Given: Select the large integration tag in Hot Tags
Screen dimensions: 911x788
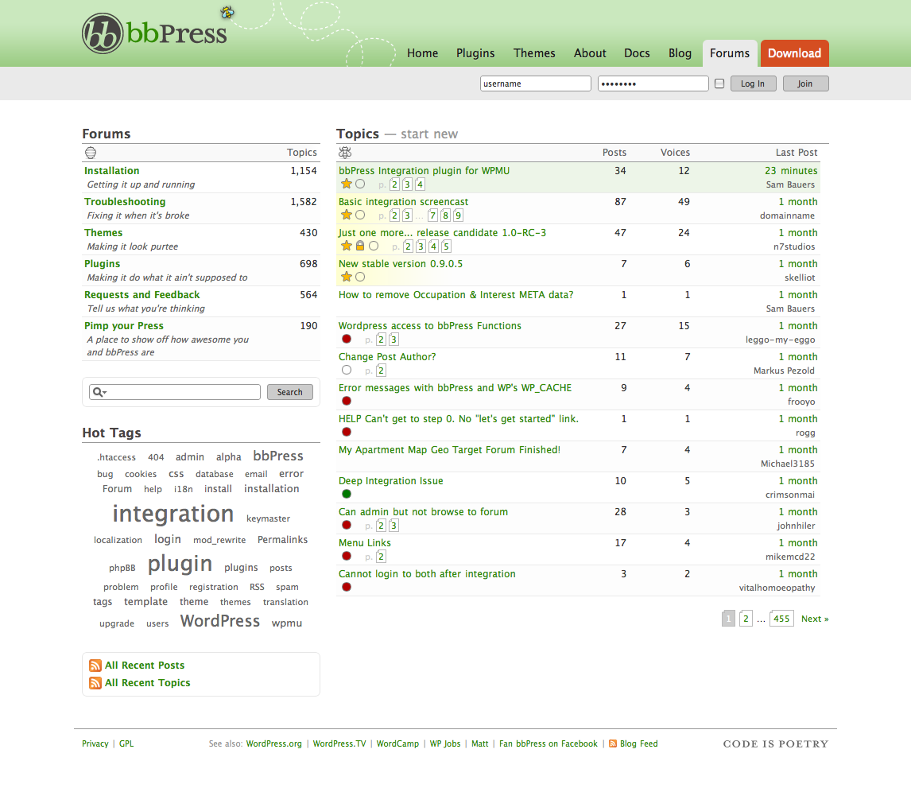Looking at the screenshot, I should pyautogui.click(x=173, y=514).
